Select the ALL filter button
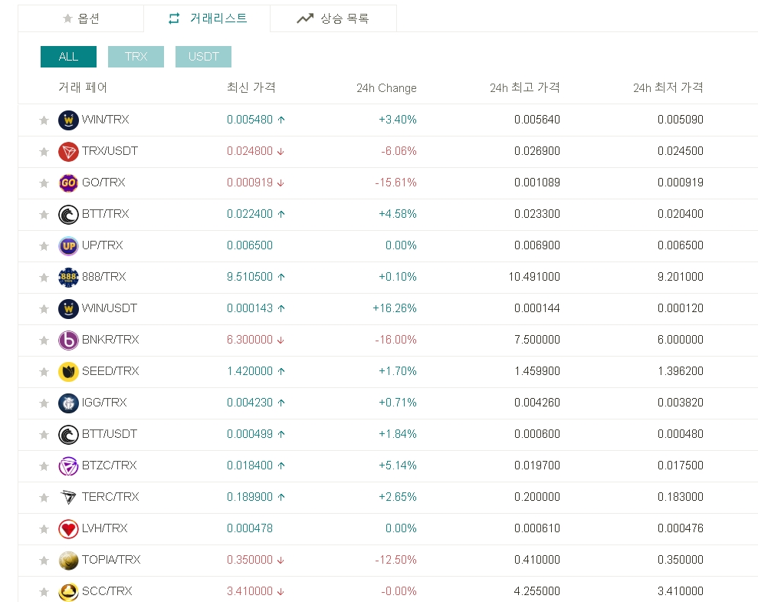The image size is (758, 602). [69, 57]
